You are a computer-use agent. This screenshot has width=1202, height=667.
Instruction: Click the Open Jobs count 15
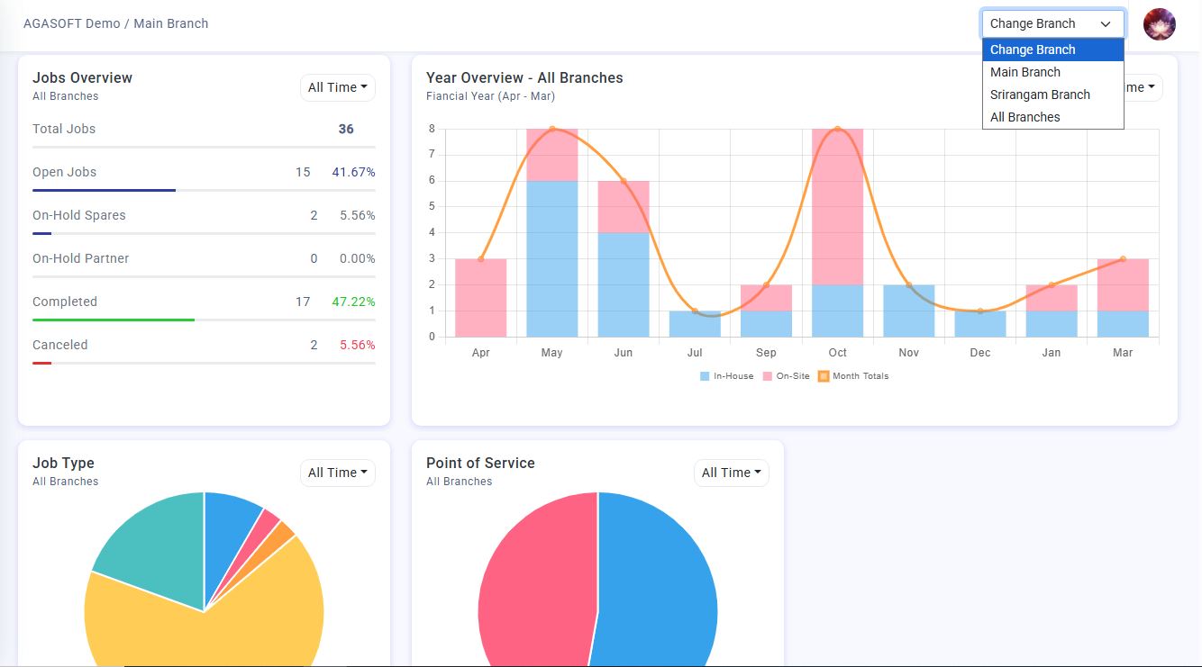coord(303,172)
